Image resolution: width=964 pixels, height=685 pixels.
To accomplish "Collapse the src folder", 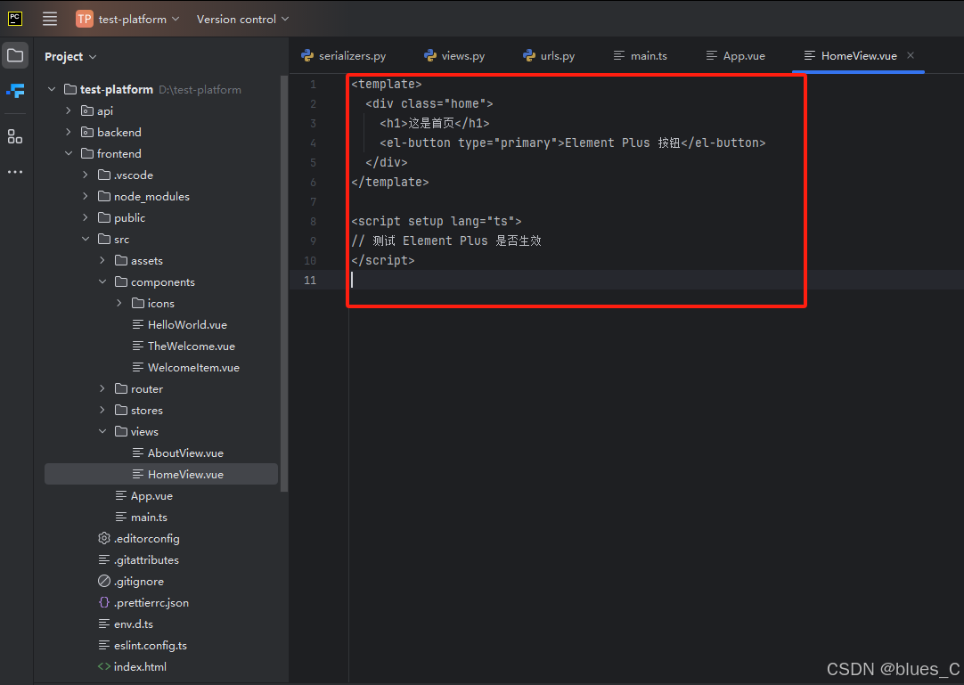I will 86,240.
